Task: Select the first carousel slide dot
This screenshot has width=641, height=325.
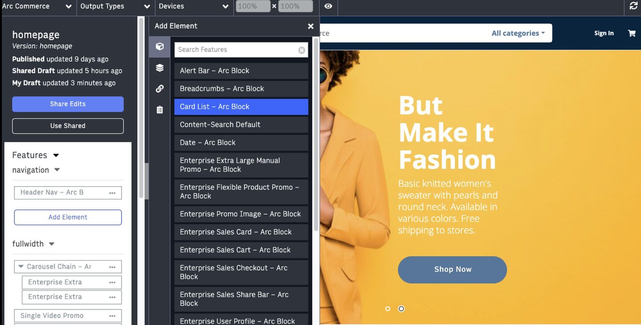Action: [x=388, y=309]
